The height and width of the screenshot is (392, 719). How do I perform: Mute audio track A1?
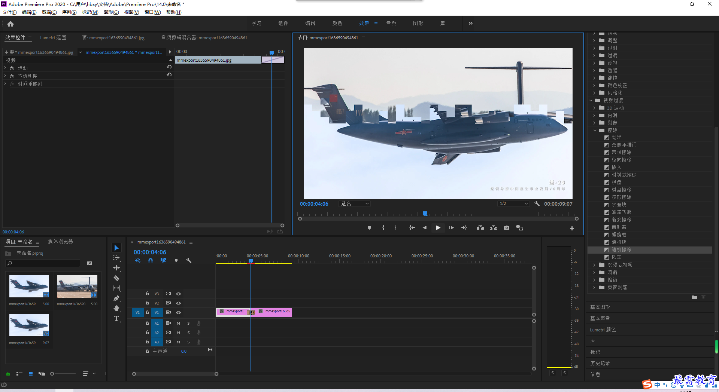coord(178,323)
